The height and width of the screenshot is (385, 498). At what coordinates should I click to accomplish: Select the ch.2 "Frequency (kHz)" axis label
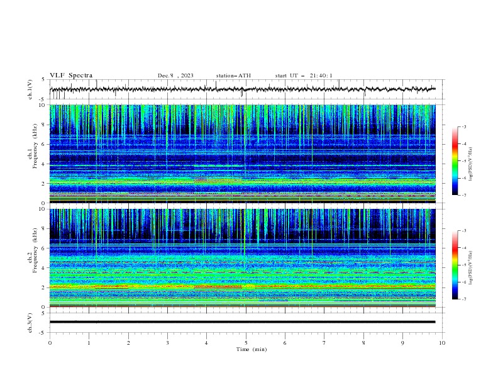pyautogui.click(x=35, y=250)
